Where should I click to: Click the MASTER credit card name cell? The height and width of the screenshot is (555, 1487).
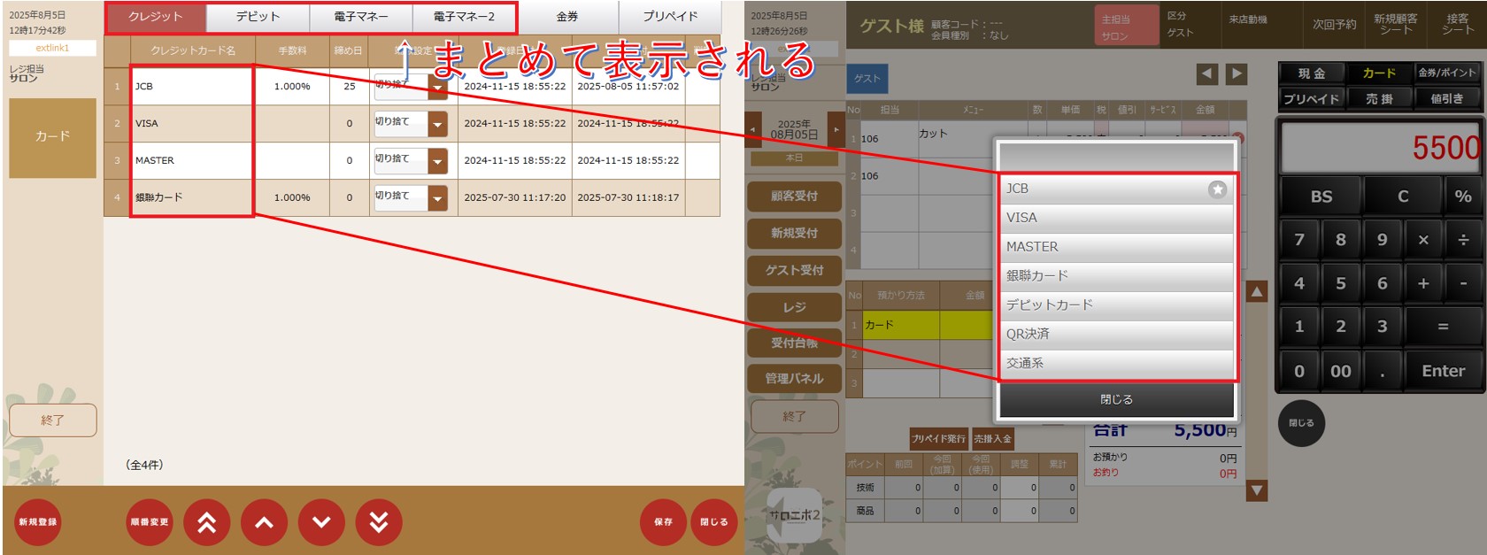192,161
